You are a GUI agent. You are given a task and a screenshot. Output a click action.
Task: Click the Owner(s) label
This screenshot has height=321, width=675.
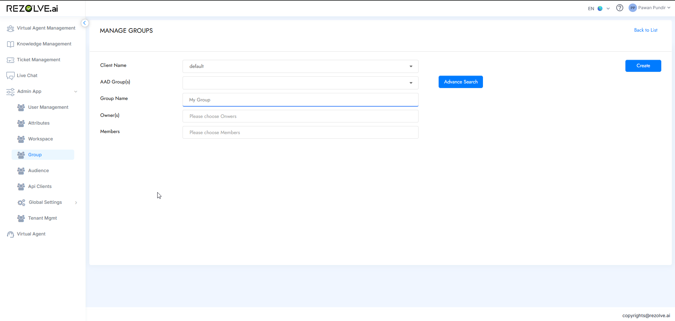(110, 115)
